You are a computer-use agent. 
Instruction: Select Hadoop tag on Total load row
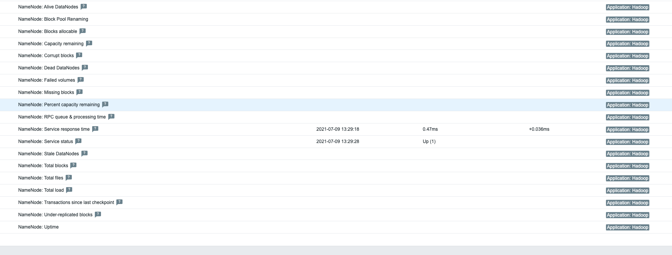627,191
